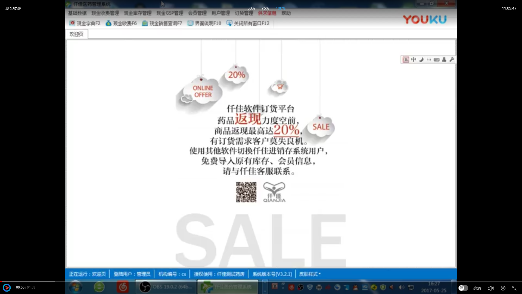Open the player settings gear

pyautogui.click(x=503, y=288)
